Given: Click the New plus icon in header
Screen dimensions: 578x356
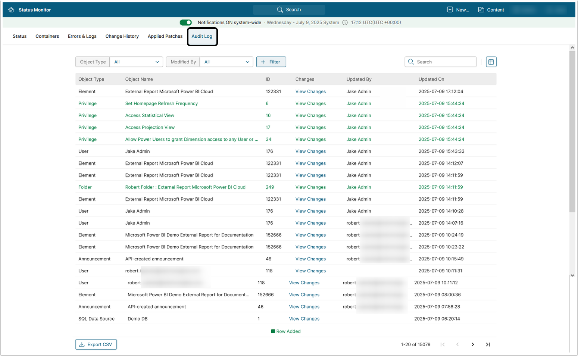Looking at the screenshot, I should pyautogui.click(x=450, y=10).
